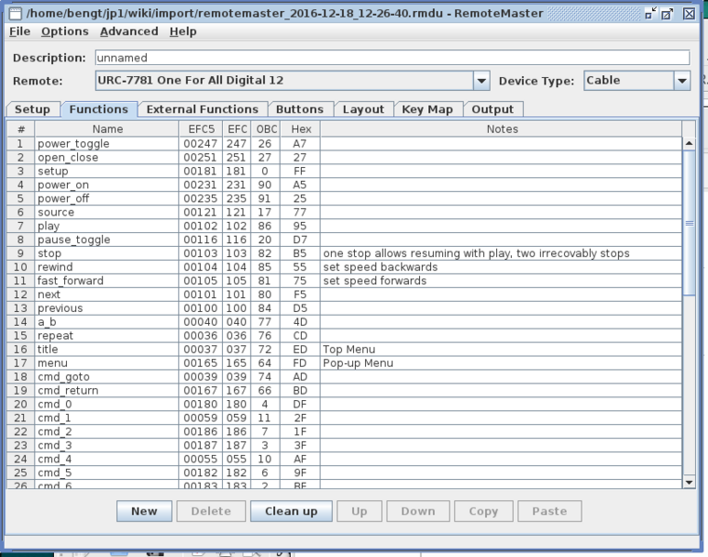The width and height of the screenshot is (708, 557).
Task: Click the New button
Action: click(144, 511)
